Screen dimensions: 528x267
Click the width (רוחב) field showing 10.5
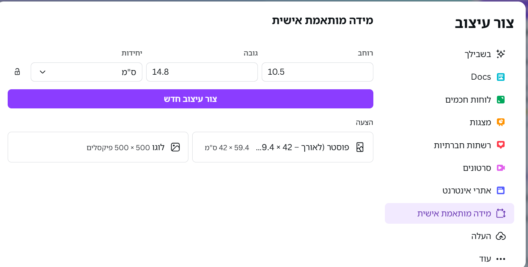point(317,72)
